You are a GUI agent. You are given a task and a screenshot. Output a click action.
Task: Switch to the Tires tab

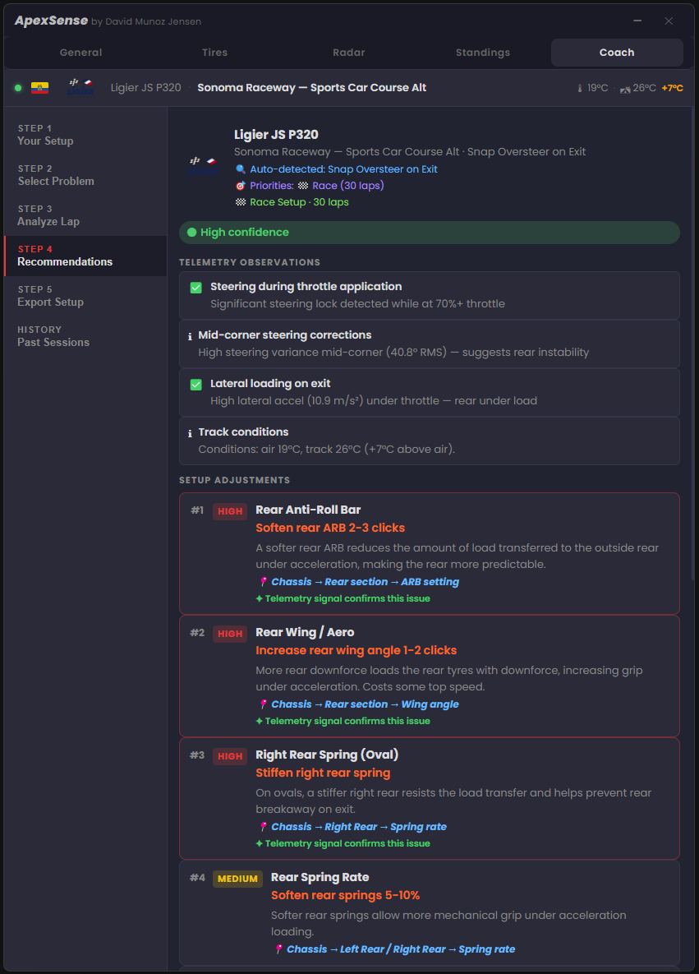click(214, 52)
